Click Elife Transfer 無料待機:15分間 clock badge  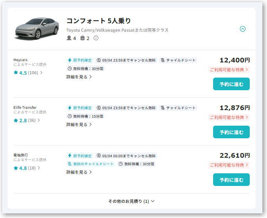[x=85, y=116]
